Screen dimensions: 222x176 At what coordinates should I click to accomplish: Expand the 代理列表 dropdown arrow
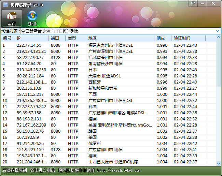(218, 31)
